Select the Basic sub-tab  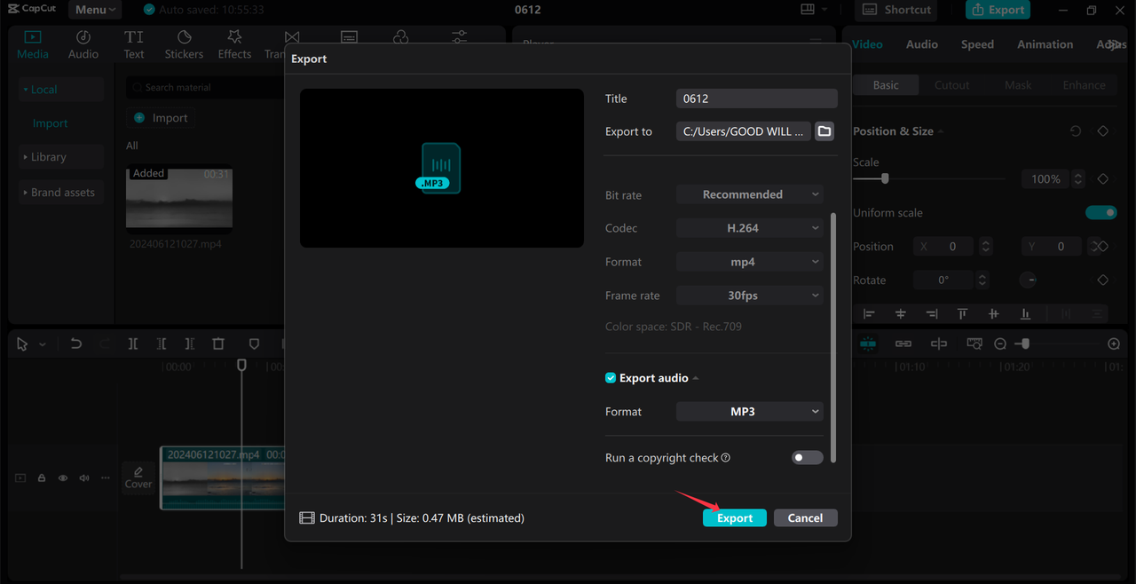(x=886, y=85)
